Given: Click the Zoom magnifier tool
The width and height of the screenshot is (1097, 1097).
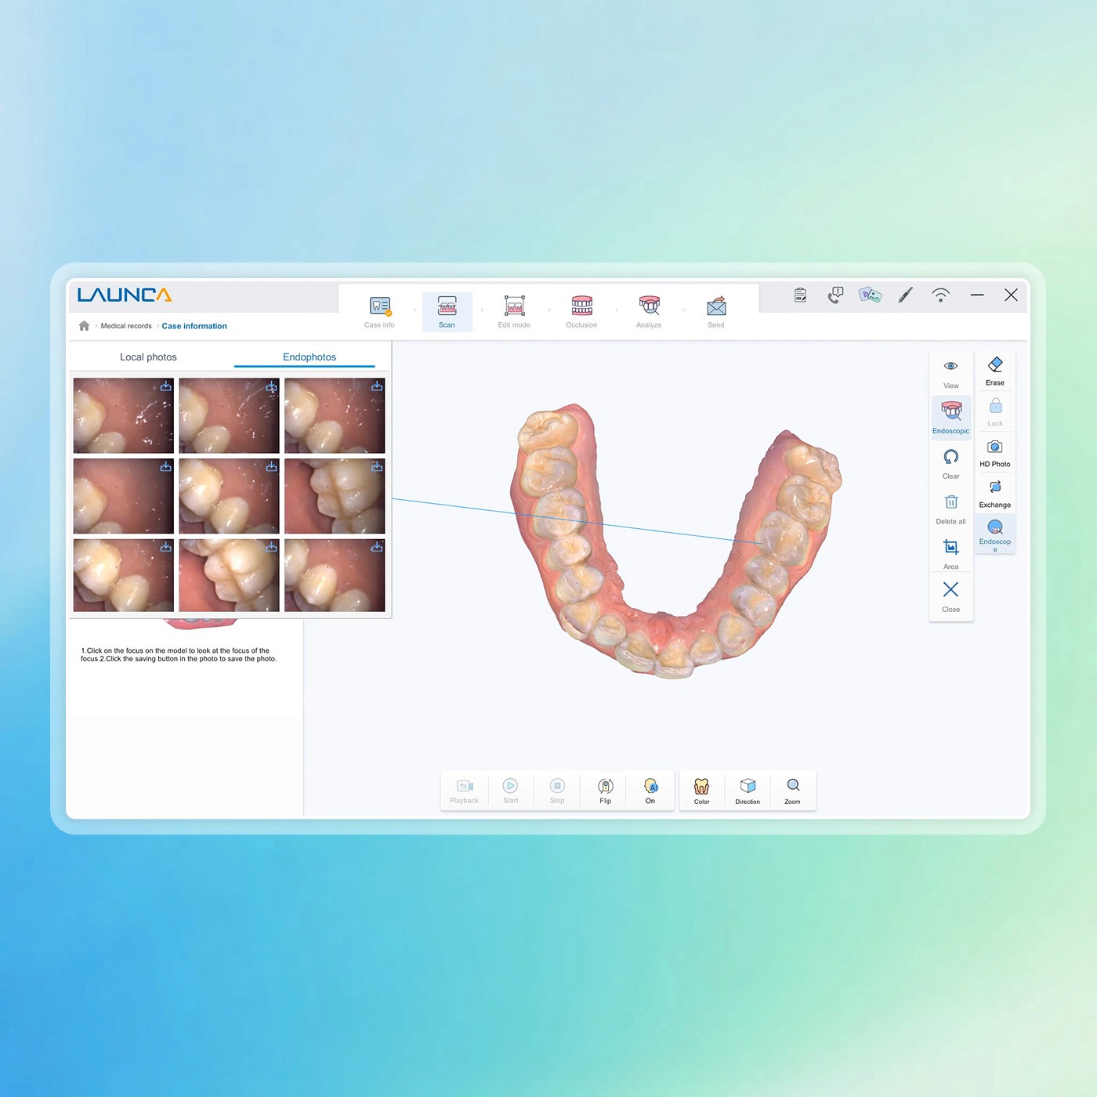Looking at the screenshot, I should tap(793, 791).
